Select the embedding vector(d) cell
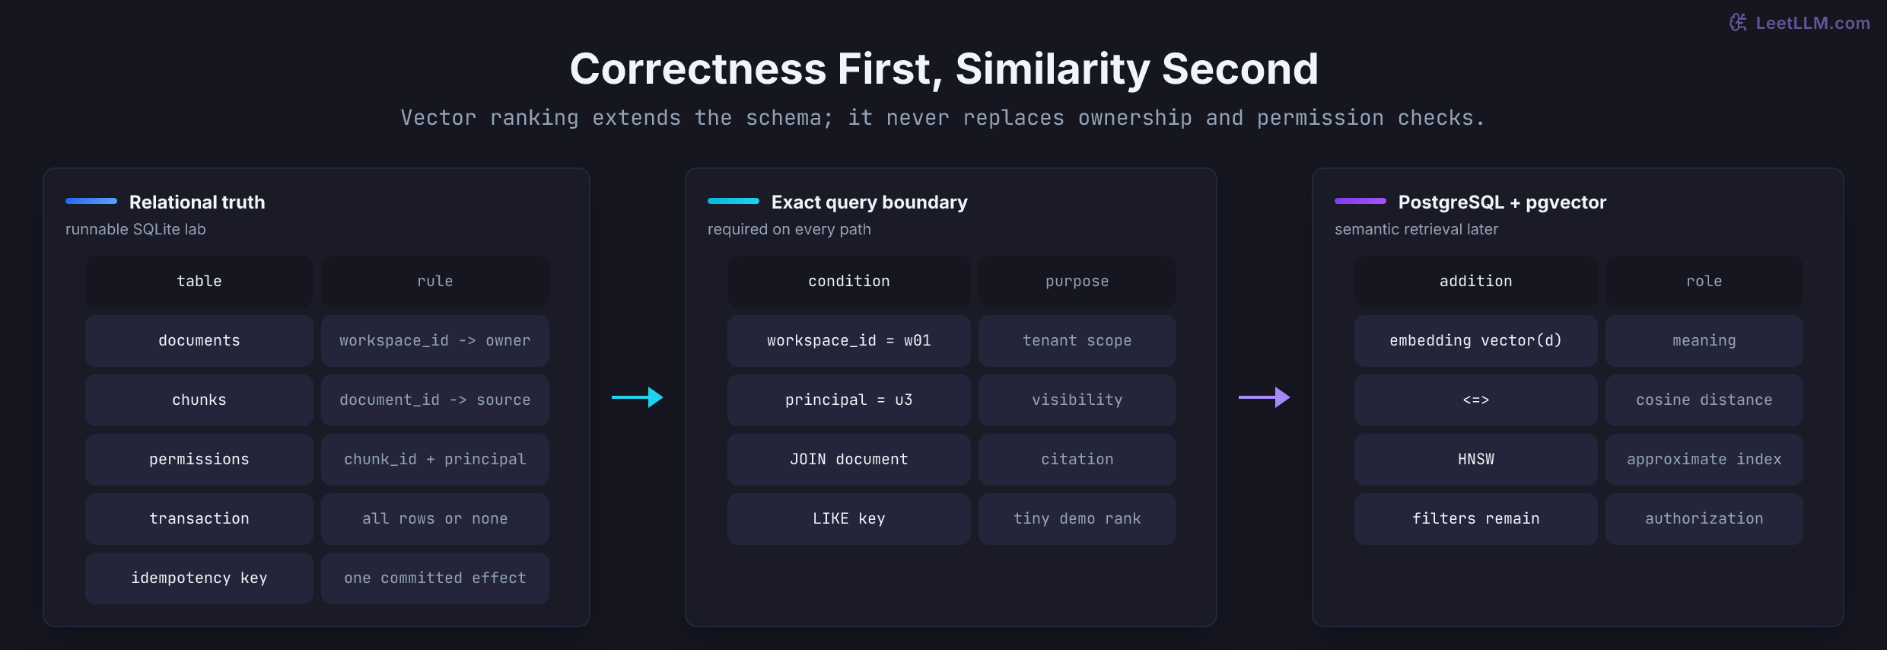This screenshot has width=1887, height=650. pos(1476,341)
